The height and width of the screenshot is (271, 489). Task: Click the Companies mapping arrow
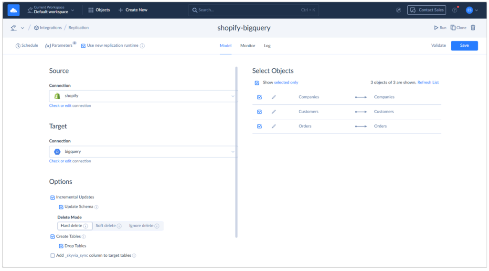[361, 97]
